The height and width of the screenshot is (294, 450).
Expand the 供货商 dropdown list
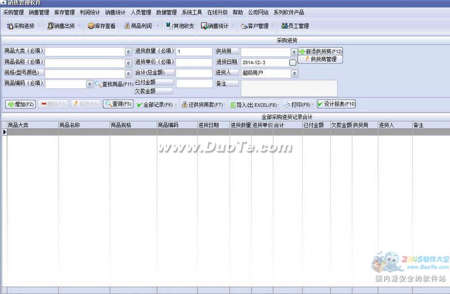point(294,52)
